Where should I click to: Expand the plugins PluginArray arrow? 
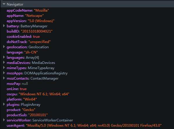coord(4,104)
